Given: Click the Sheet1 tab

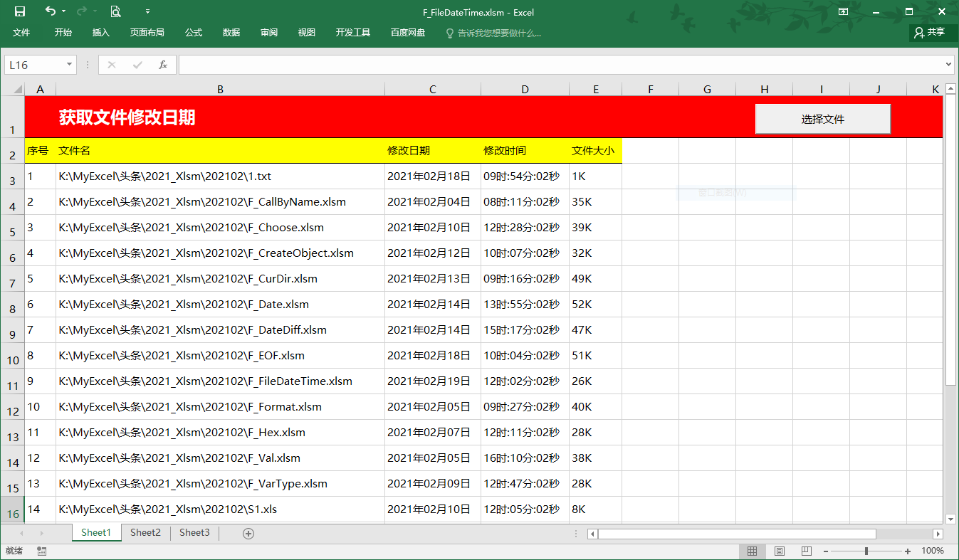Looking at the screenshot, I should click(96, 532).
